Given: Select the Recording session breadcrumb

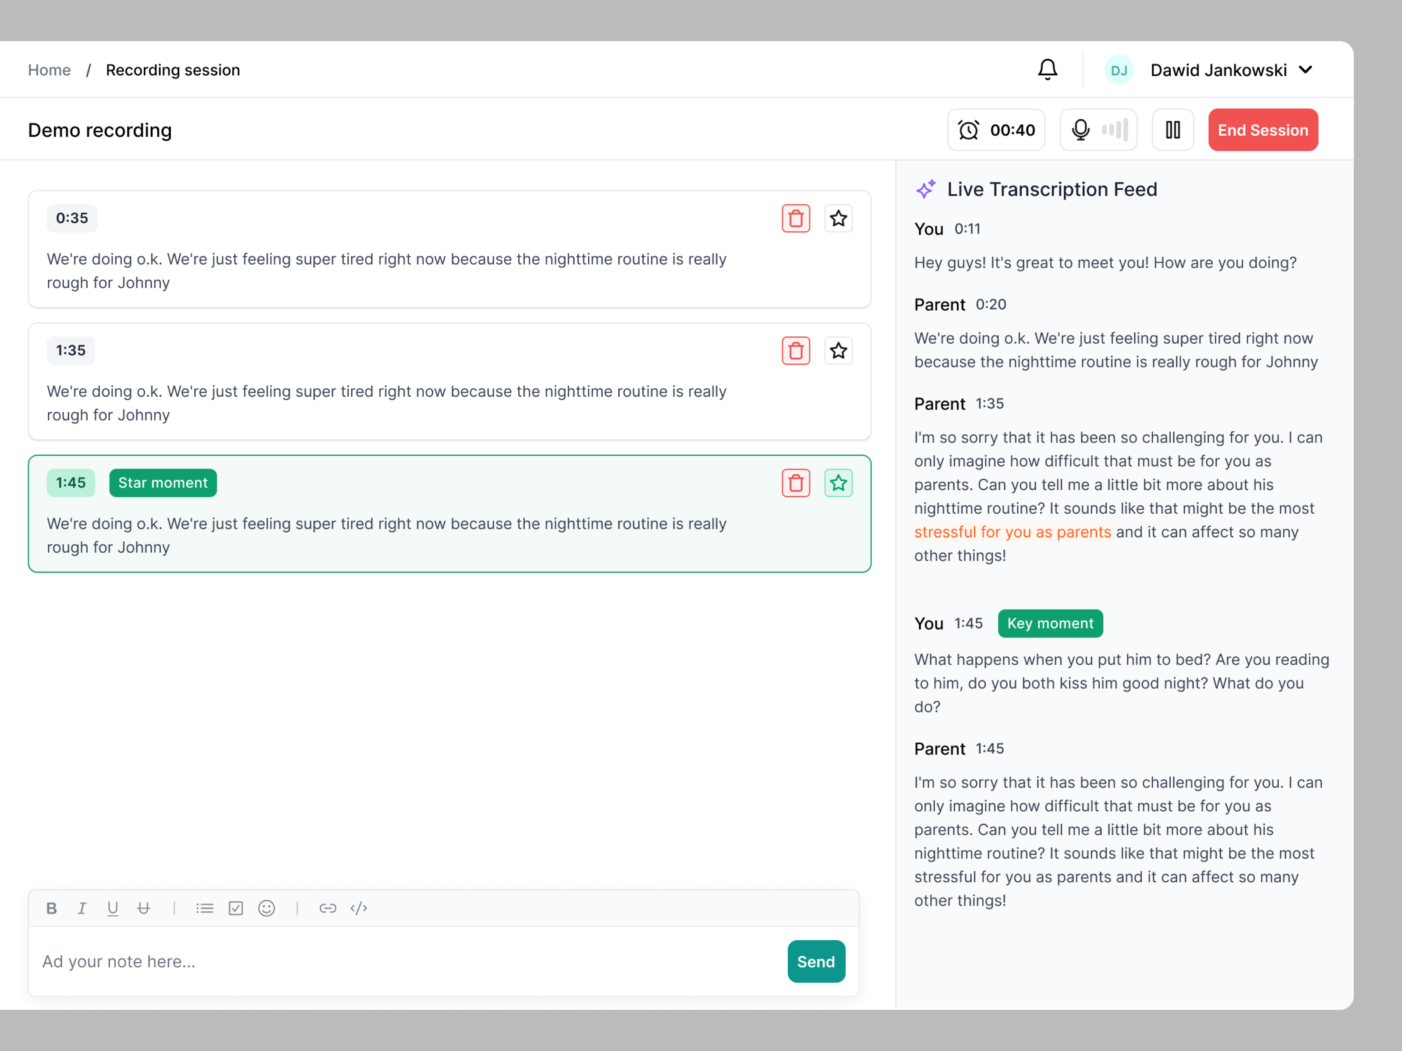Looking at the screenshot, I should pyautogui.click(x=173, y=70).
